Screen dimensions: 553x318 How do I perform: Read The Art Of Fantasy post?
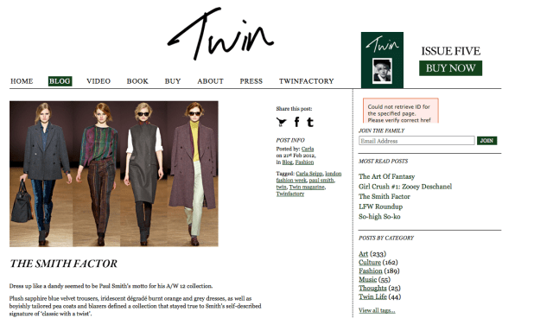[386, 176]
